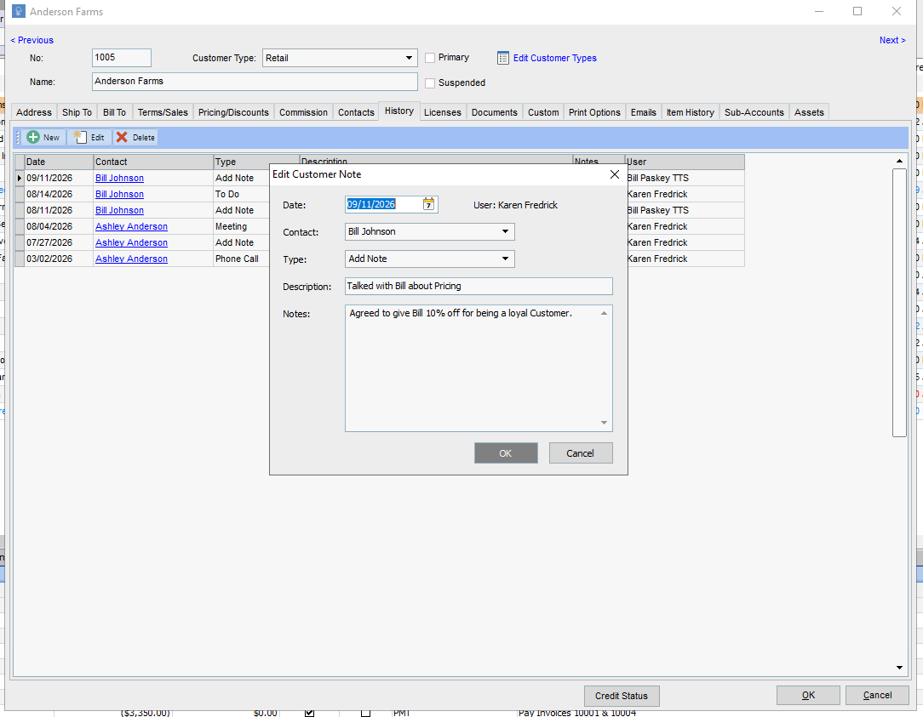
Task: Close the Edit Customer Note dialog
Action: tap(615, 174)
